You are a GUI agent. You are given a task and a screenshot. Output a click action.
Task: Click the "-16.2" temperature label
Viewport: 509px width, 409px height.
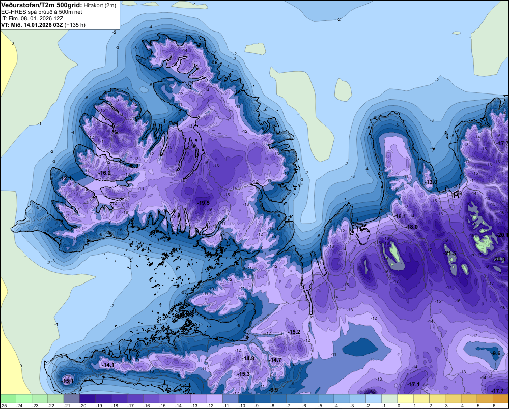pyautogui.click(x=104, y=173)
